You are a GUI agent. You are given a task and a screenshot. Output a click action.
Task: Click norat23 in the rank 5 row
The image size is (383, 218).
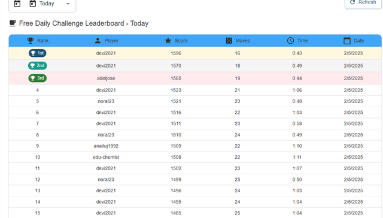(x=106, y=101)
